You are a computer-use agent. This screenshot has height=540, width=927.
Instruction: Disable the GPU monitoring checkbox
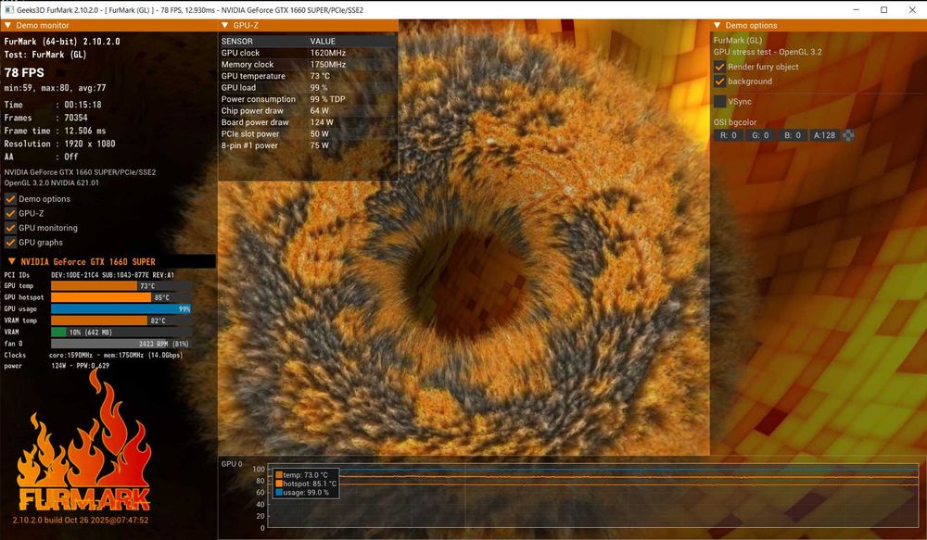(x=10, y=228)
